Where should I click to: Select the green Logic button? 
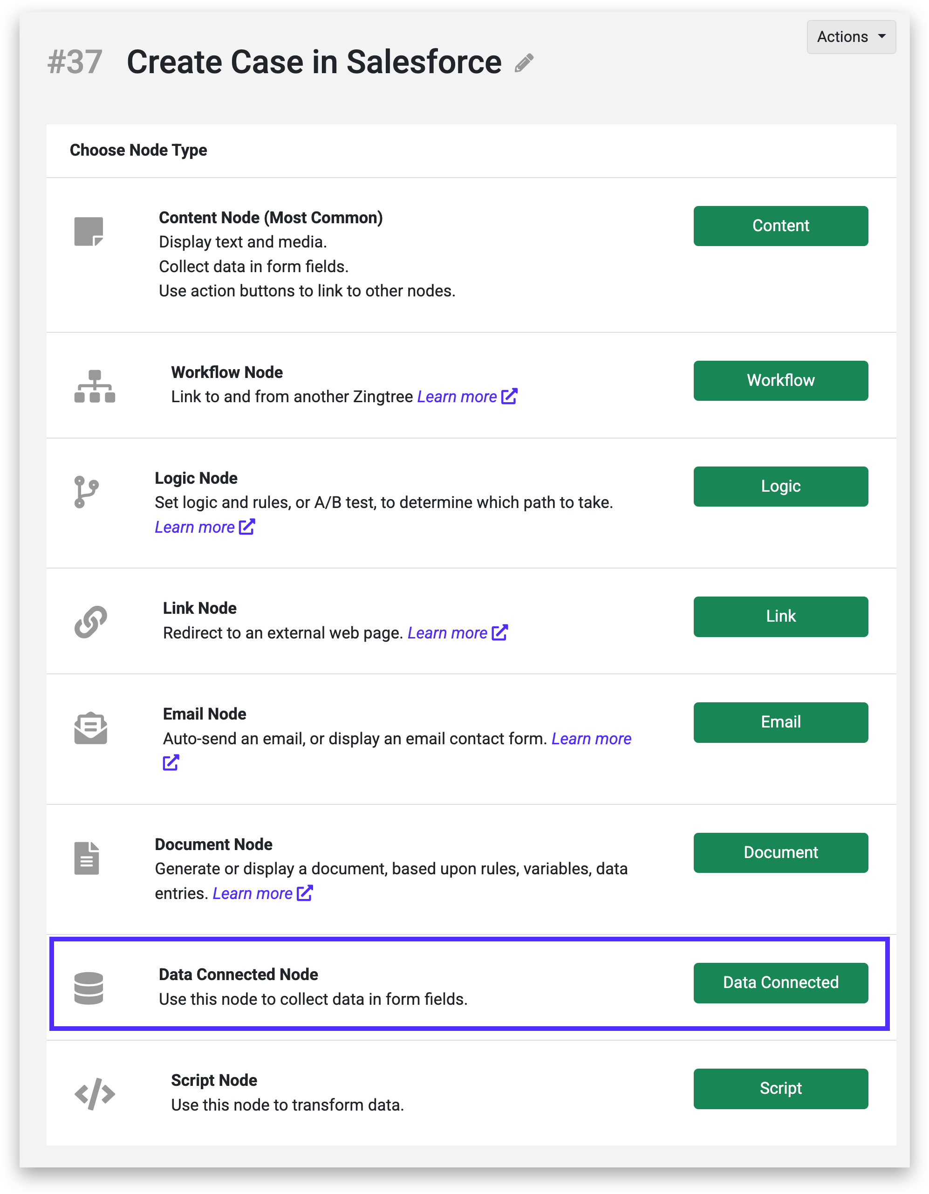(x=780, y=486)
